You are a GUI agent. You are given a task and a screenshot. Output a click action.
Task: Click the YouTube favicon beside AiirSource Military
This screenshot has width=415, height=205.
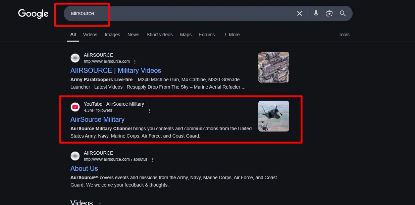tap(75, 107)
